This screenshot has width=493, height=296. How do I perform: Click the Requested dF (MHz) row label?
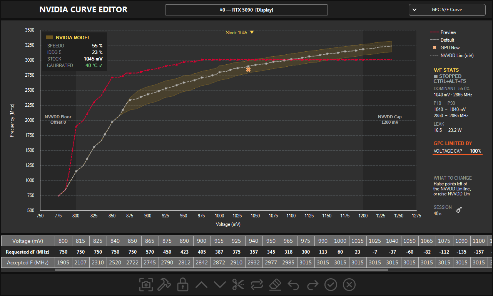[x=28, y=252]
